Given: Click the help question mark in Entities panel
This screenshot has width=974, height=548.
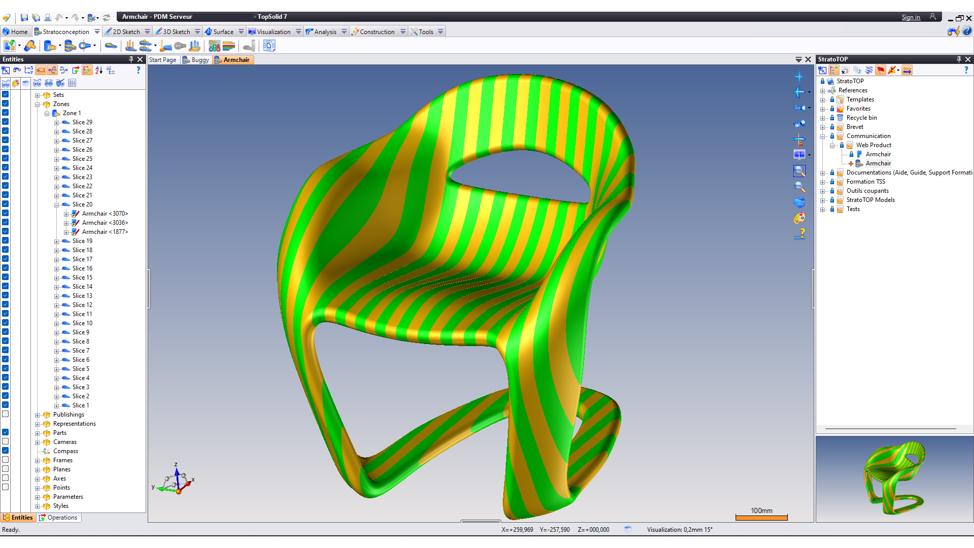Looking at the screenshot, I should (x=138, y=71).
